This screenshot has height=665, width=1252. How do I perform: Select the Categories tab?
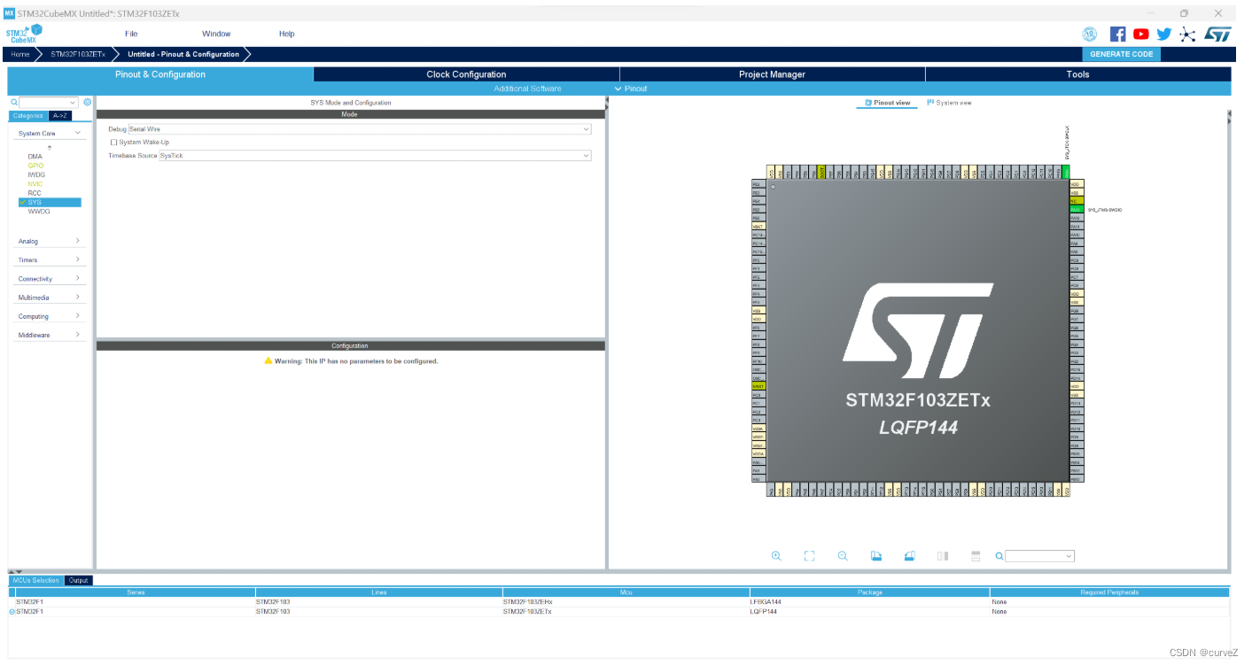tap(27, 116)
